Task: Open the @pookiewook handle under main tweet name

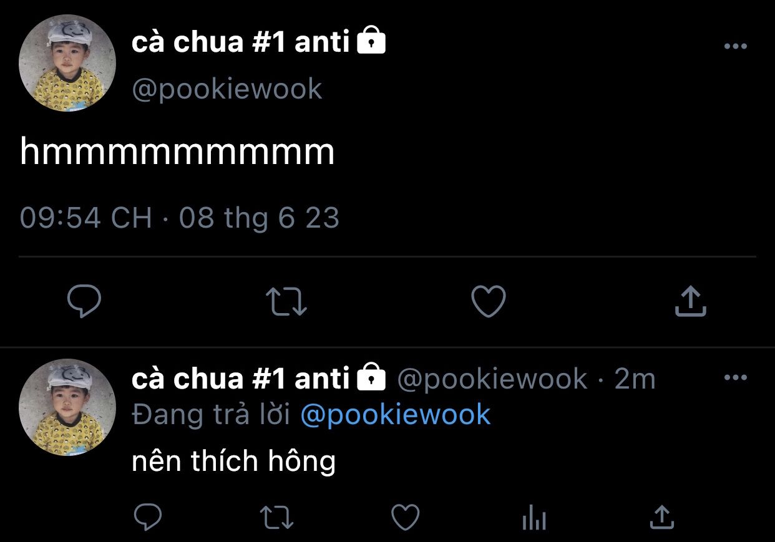Action: click(227, 89)
